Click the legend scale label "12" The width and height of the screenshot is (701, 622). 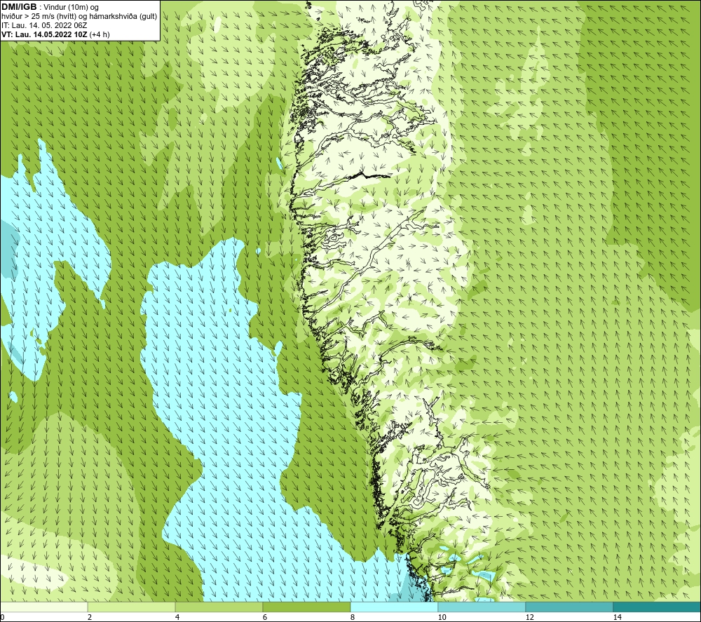tap(529, 617)
